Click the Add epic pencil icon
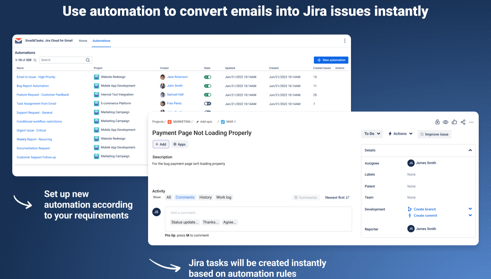The width and height of the screenshot is (491, 279). (x=198, y=122)
